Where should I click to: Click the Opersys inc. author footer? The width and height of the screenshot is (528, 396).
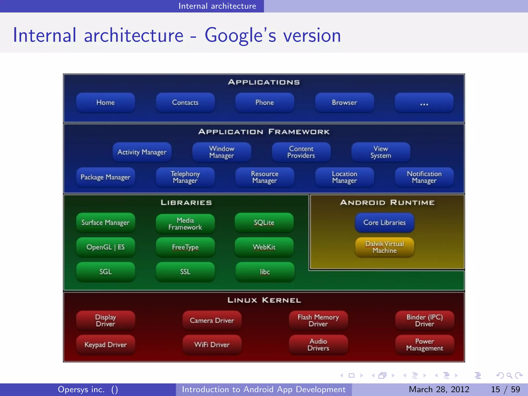88,389
